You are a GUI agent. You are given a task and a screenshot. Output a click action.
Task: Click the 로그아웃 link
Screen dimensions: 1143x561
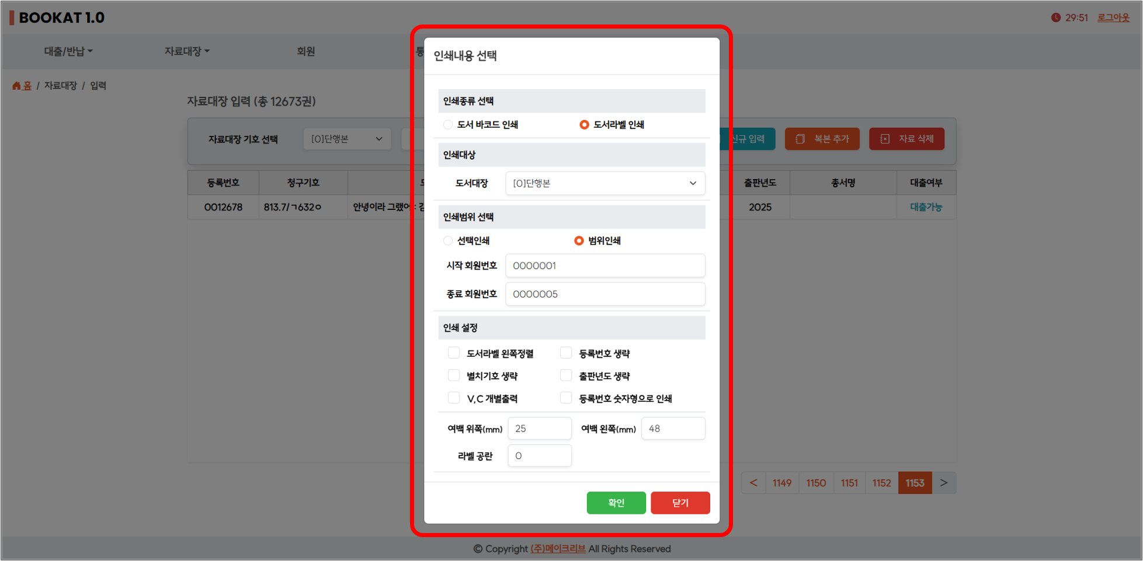(x=1113, y=17)
